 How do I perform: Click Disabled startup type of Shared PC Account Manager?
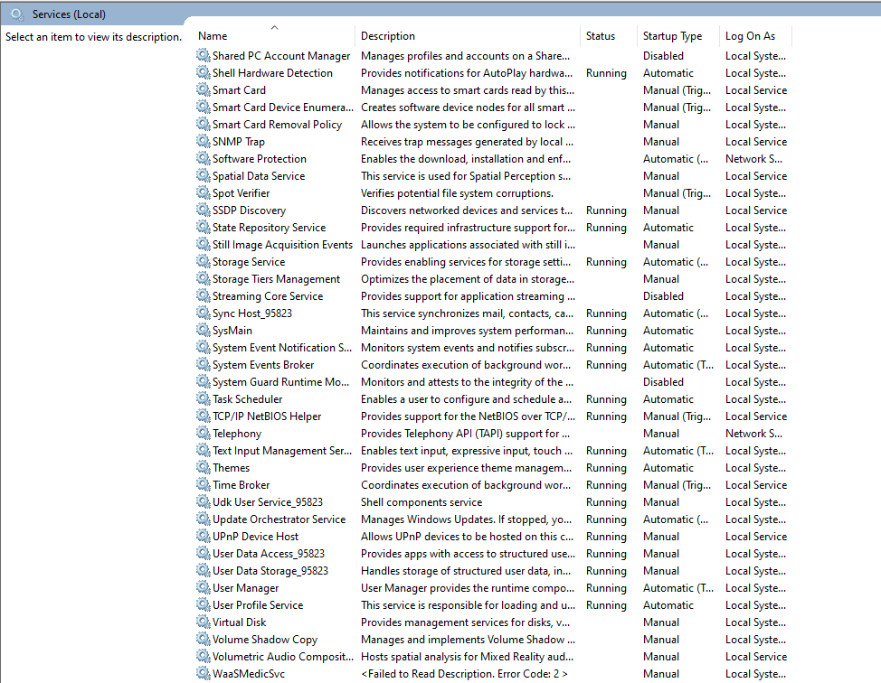663,55
